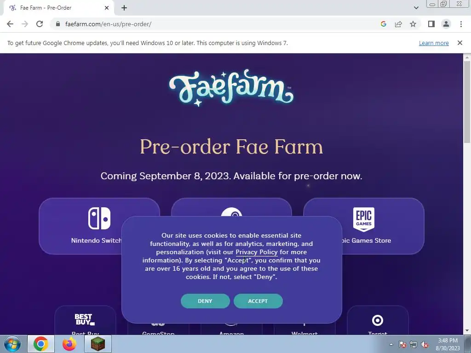Image resolution: width=471 pixels, height=353 pixels.
Task: Reload the Fae Farm page
Action: click(40, 24)
